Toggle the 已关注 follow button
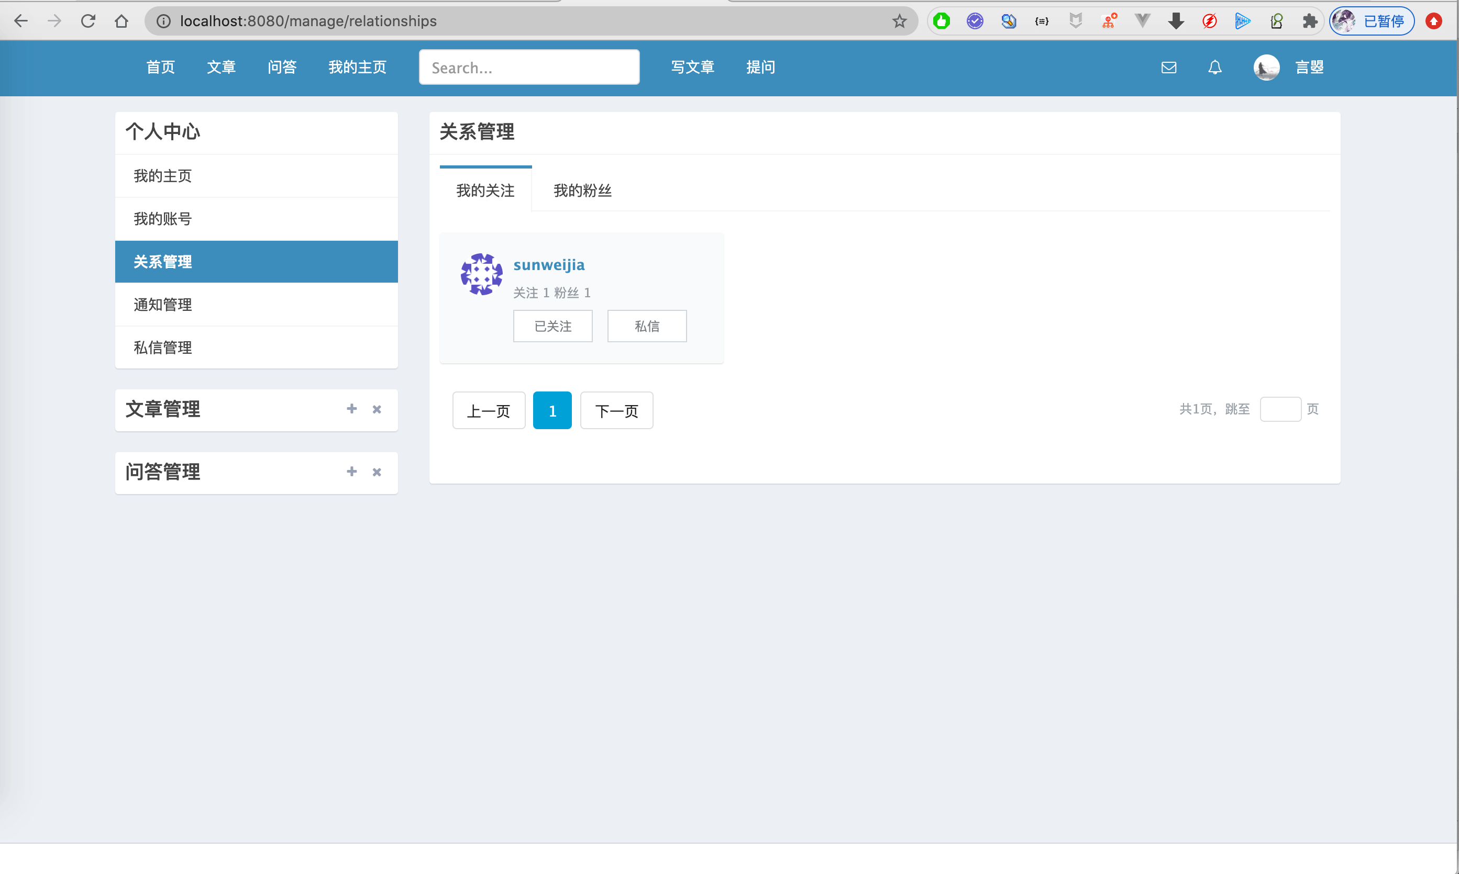The width and height of the screenshot is (1459, 874). point(552,326)
